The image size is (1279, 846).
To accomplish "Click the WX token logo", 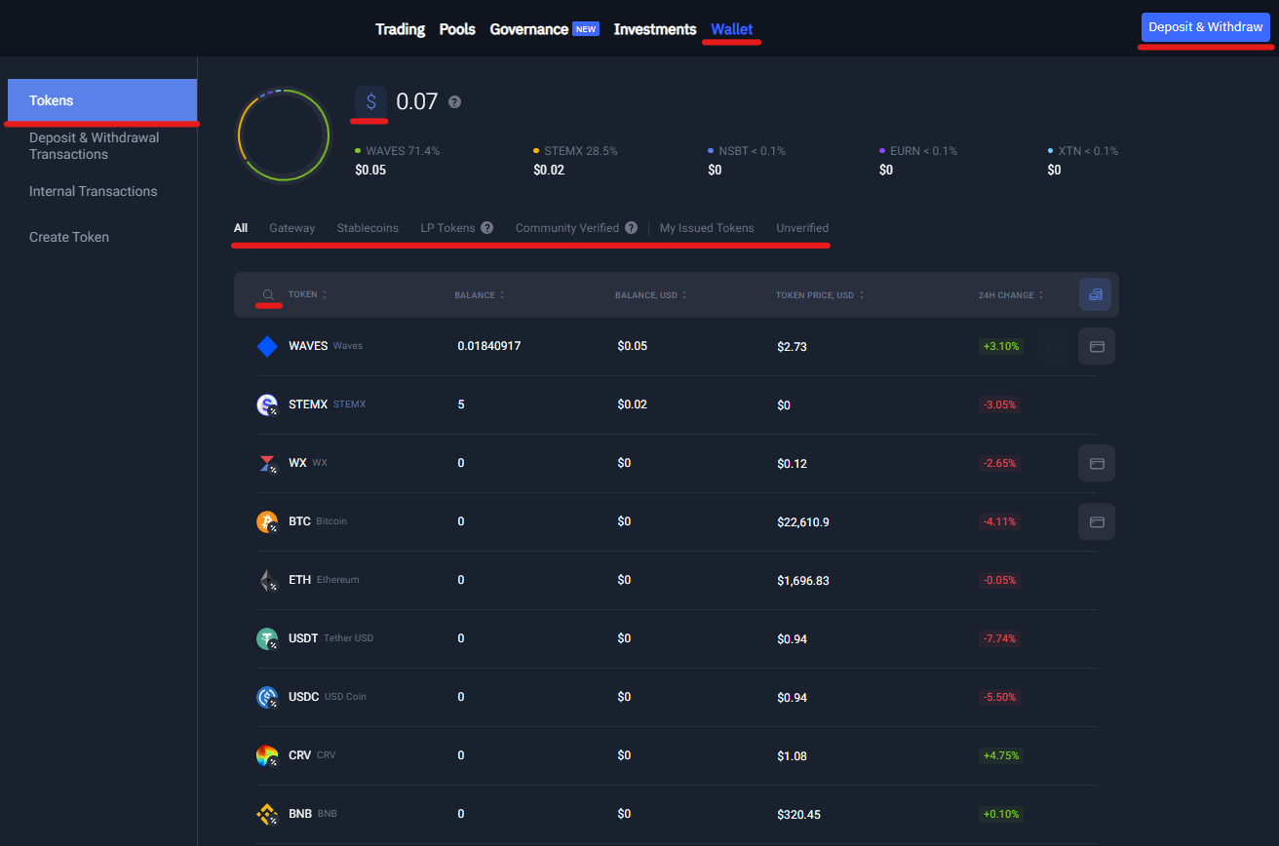I will tap(267, 463).
